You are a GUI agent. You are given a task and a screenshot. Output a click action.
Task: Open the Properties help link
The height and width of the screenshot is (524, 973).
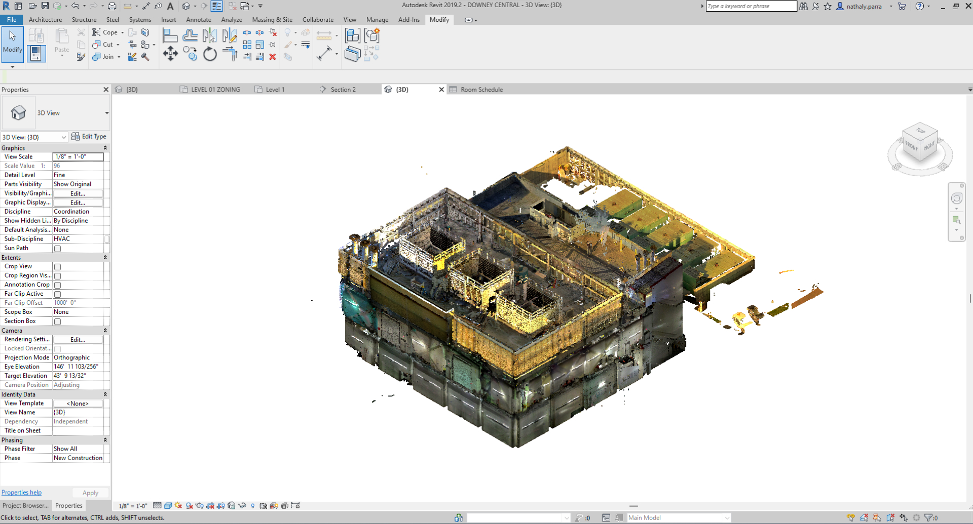21,492
